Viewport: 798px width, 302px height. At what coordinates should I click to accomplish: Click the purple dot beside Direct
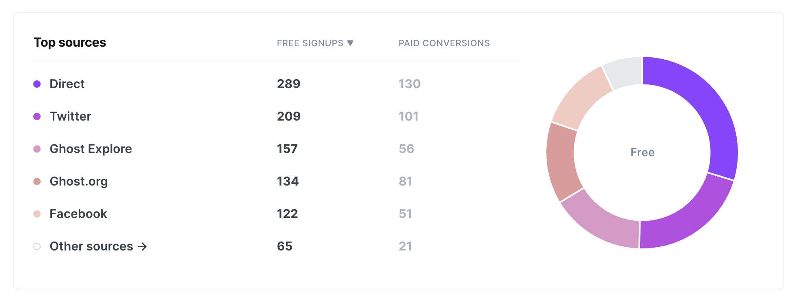[37, 84]
